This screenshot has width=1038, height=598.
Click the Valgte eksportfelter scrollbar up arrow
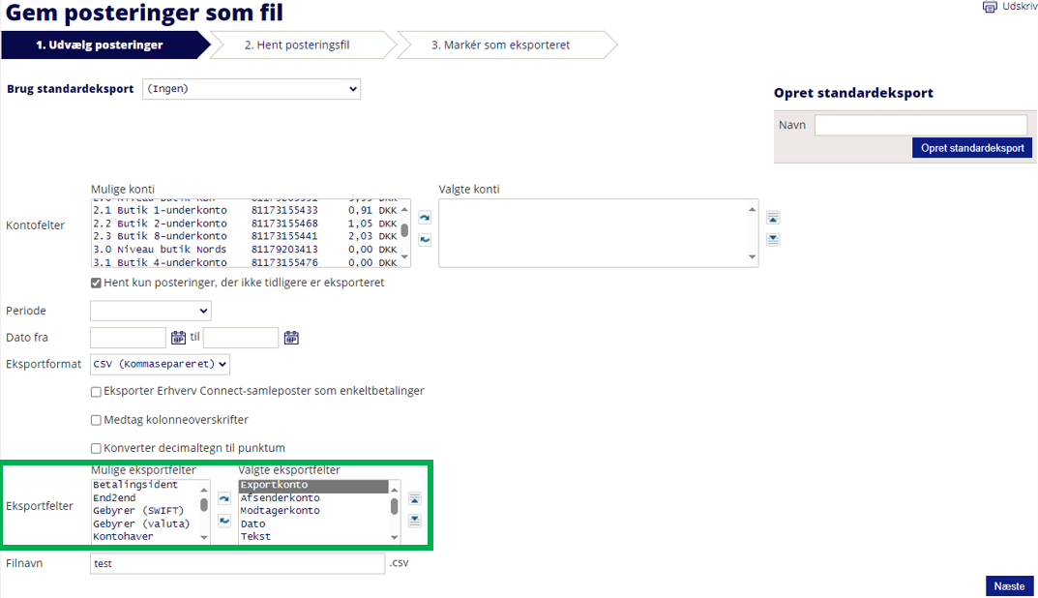click(395, 490)
